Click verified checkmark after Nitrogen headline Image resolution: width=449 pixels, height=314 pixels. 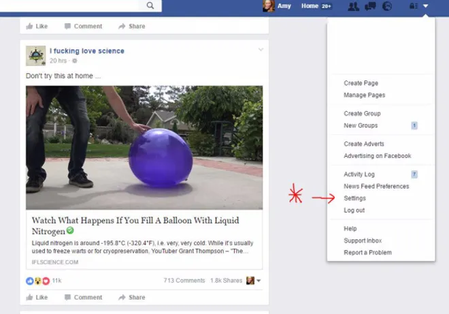[70, 230]
